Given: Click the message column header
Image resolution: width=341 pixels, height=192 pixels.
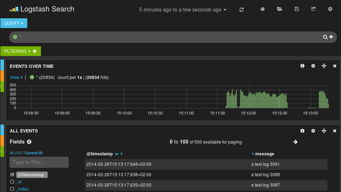Looking at the screenshot, I should (x=265, y=154).
